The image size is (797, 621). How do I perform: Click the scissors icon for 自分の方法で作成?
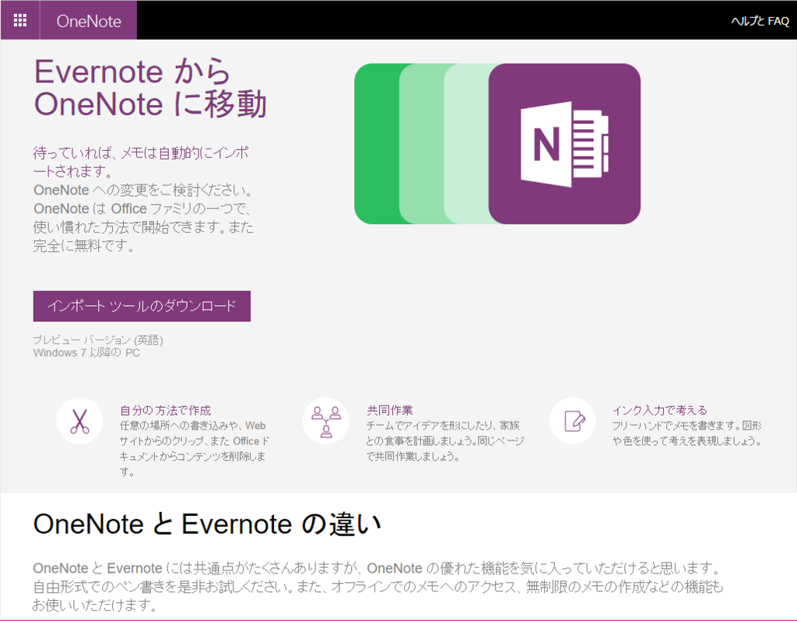click(79, 421)
